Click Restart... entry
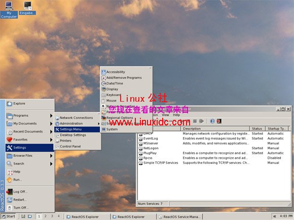The height and width of the screenshot is (220, 294). (30, 200)
